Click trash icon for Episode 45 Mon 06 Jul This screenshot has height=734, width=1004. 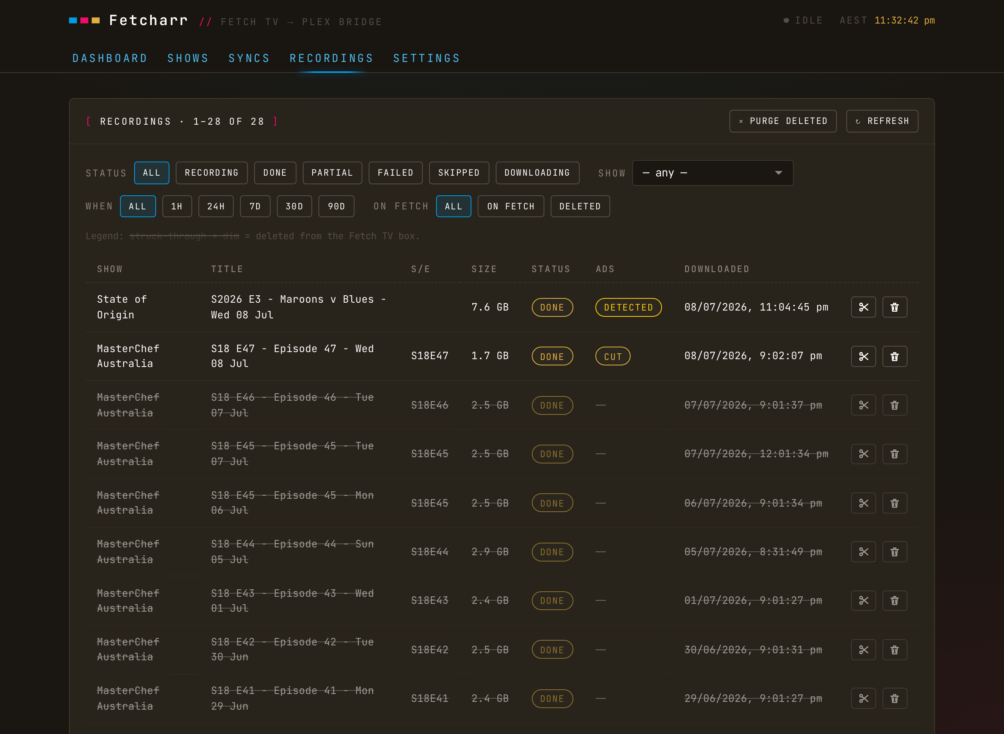[894, 503]
